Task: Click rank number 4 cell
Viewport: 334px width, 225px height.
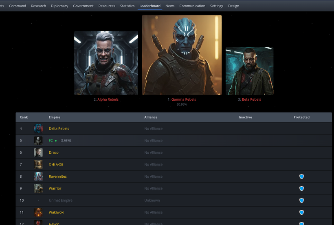Action: 21,128
